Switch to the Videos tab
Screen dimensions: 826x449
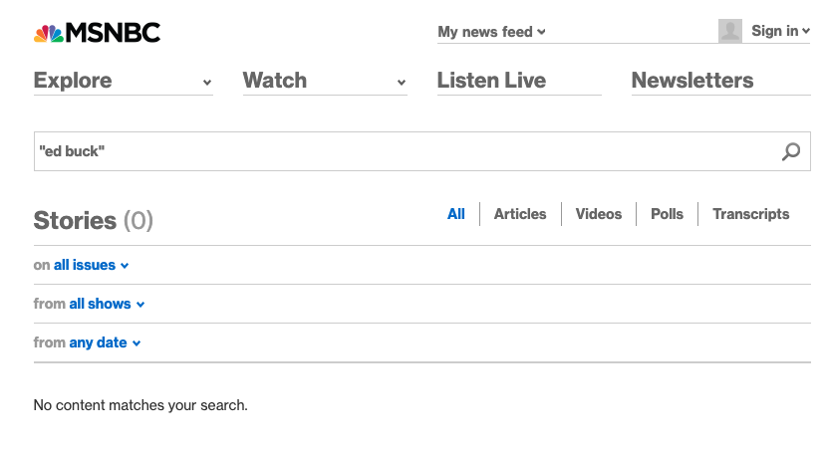(x=599, y=214)
